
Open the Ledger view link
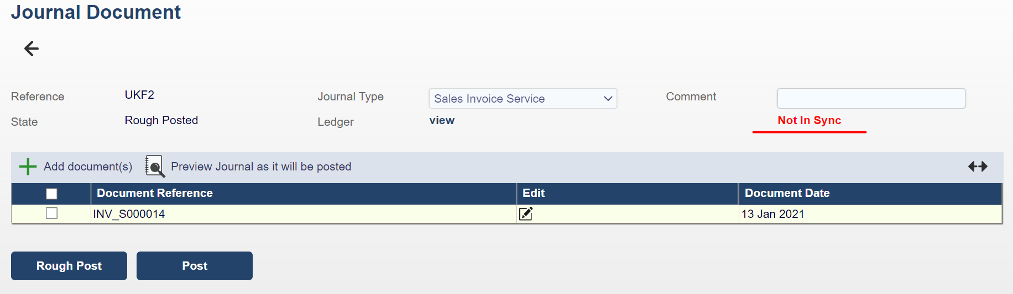pyautogui.click(x=442, y=121)
